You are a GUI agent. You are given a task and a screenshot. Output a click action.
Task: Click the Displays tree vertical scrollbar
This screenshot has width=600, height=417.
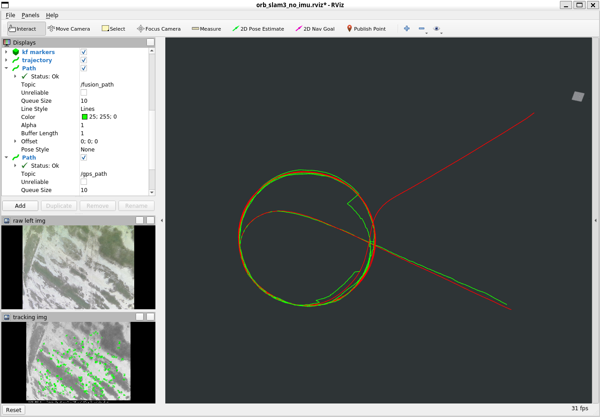[152, 121]
